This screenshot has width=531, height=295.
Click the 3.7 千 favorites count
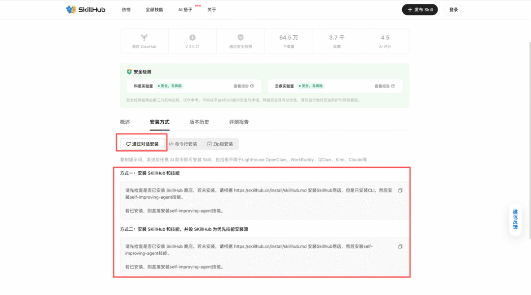337,37
